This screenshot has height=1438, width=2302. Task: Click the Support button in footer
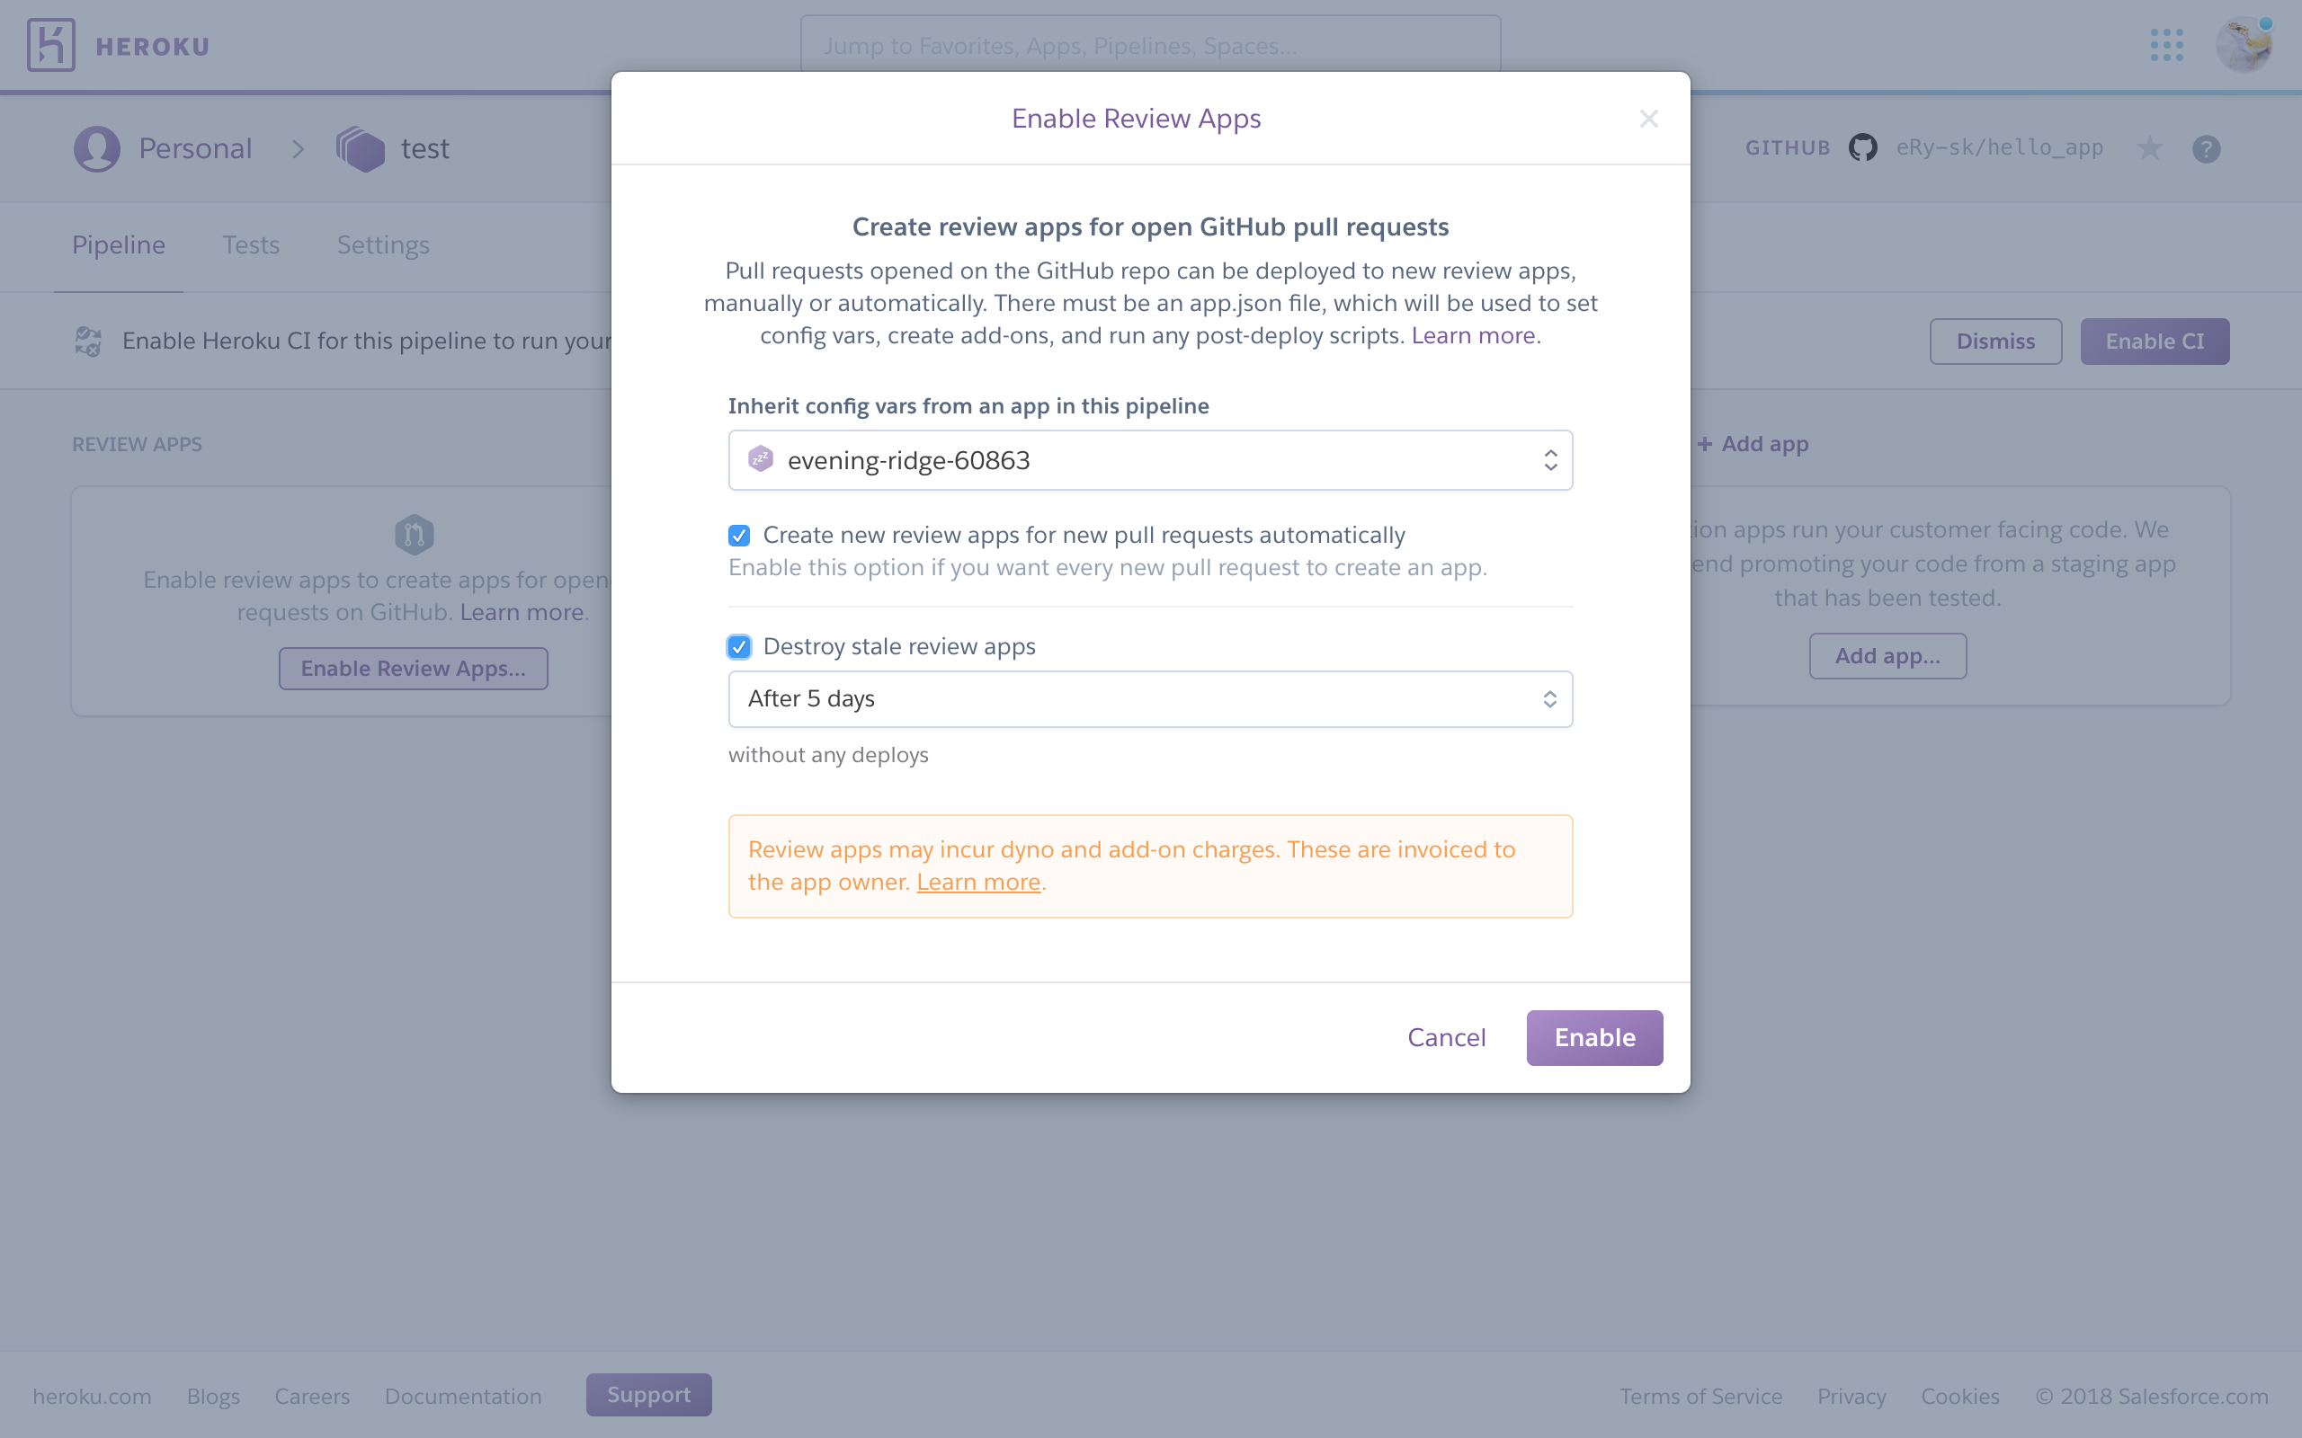(648, 1394)
